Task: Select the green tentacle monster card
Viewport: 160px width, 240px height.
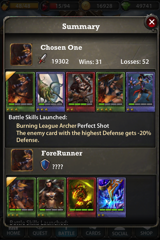Action: [x=50, y=92]
